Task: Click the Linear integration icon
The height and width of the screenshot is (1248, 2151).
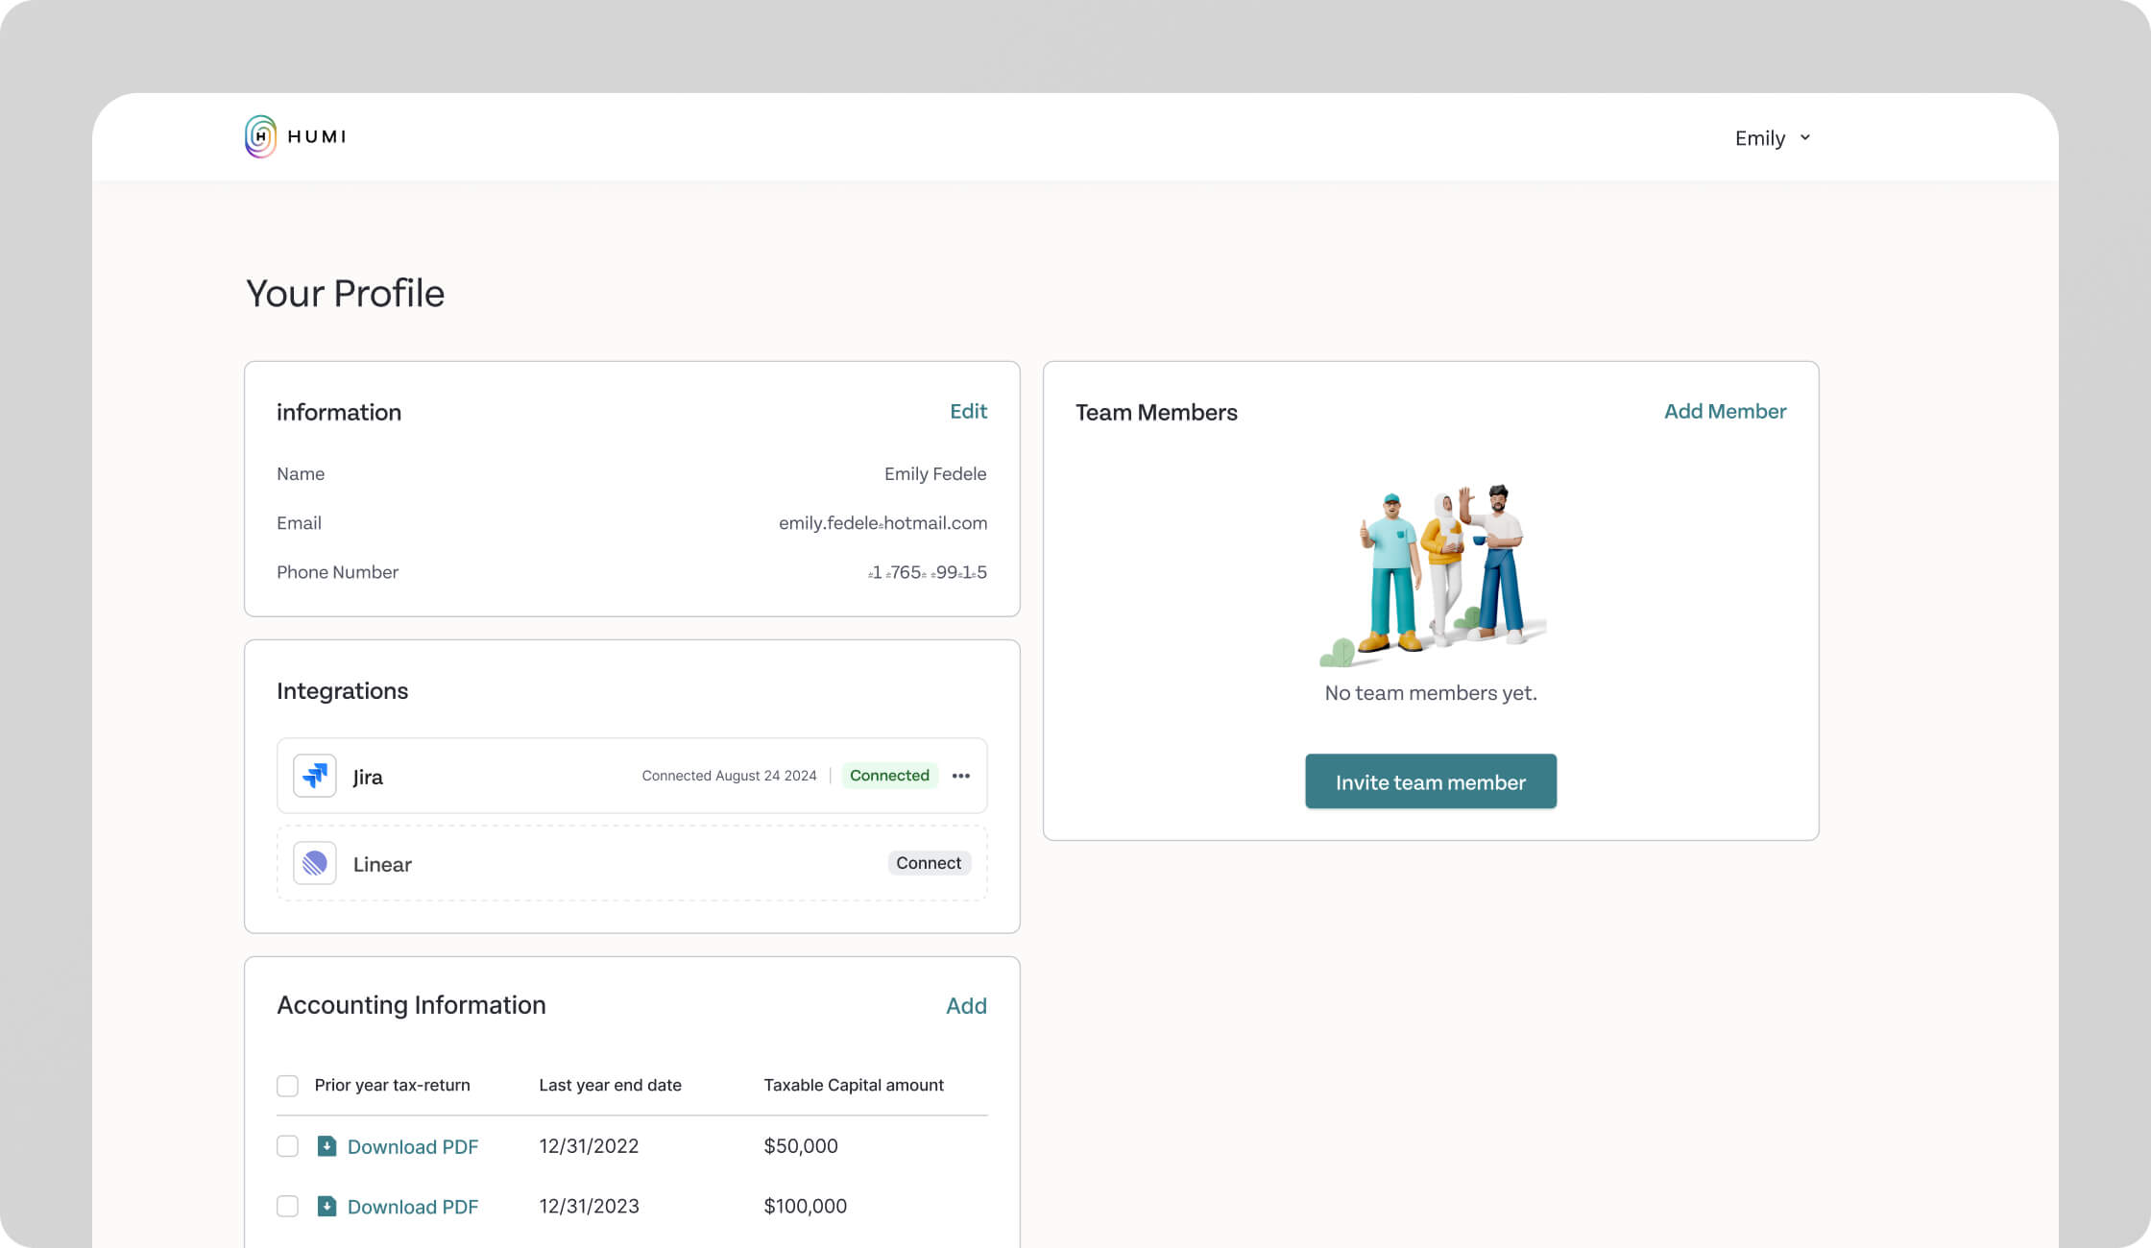Action: click(x=314, y=863)
